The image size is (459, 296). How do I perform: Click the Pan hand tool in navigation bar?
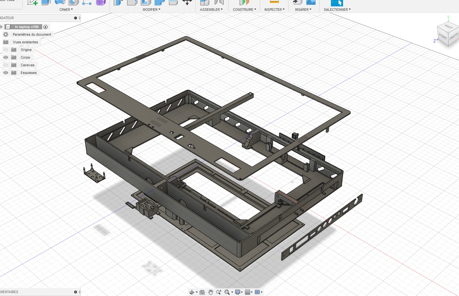click(x=210, y=292)
